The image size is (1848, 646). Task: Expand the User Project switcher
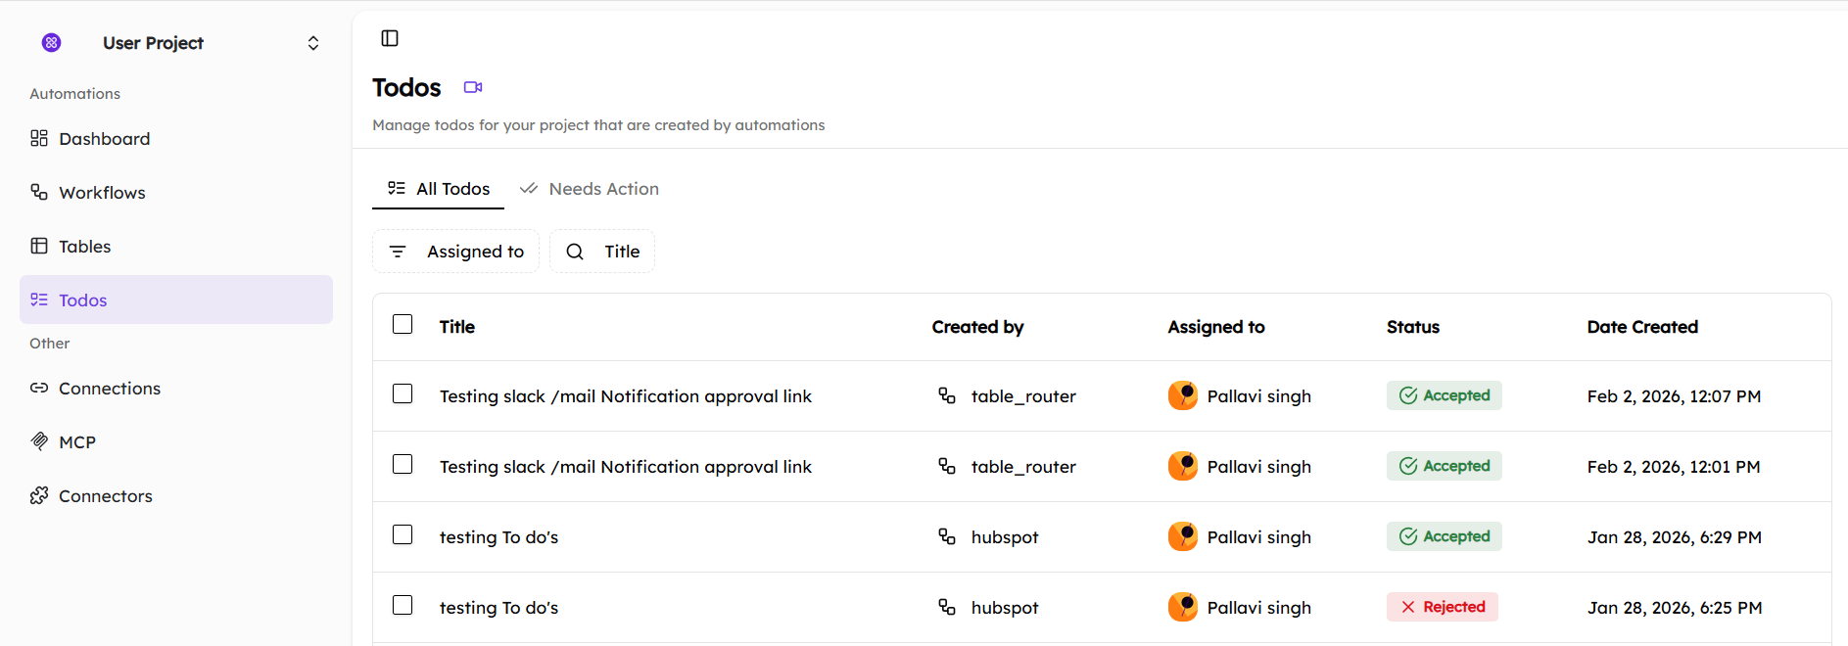coord(313,43)
